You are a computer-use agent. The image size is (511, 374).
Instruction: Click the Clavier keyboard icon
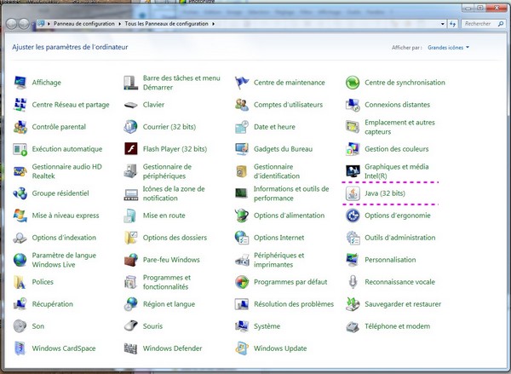point(131,105)
